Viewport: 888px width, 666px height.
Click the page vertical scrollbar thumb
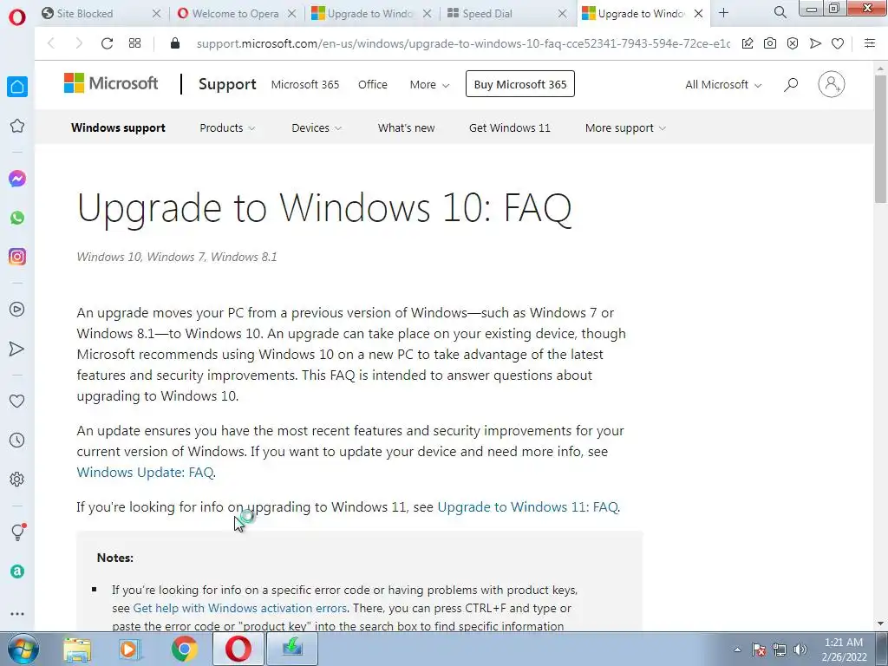pyautogui.click(x=881, y=138)
